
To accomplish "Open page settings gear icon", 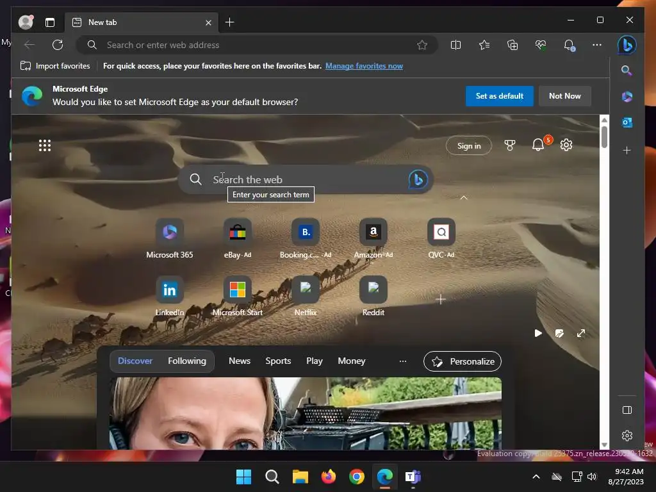I will coord(566,145).
